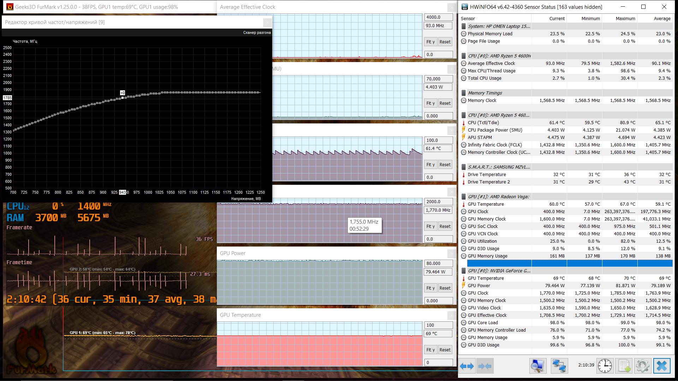The height and width of the screenshot is (381, 678).
Task: Click Fit y in Average Effective Clock graph
Action: [430, 42]
